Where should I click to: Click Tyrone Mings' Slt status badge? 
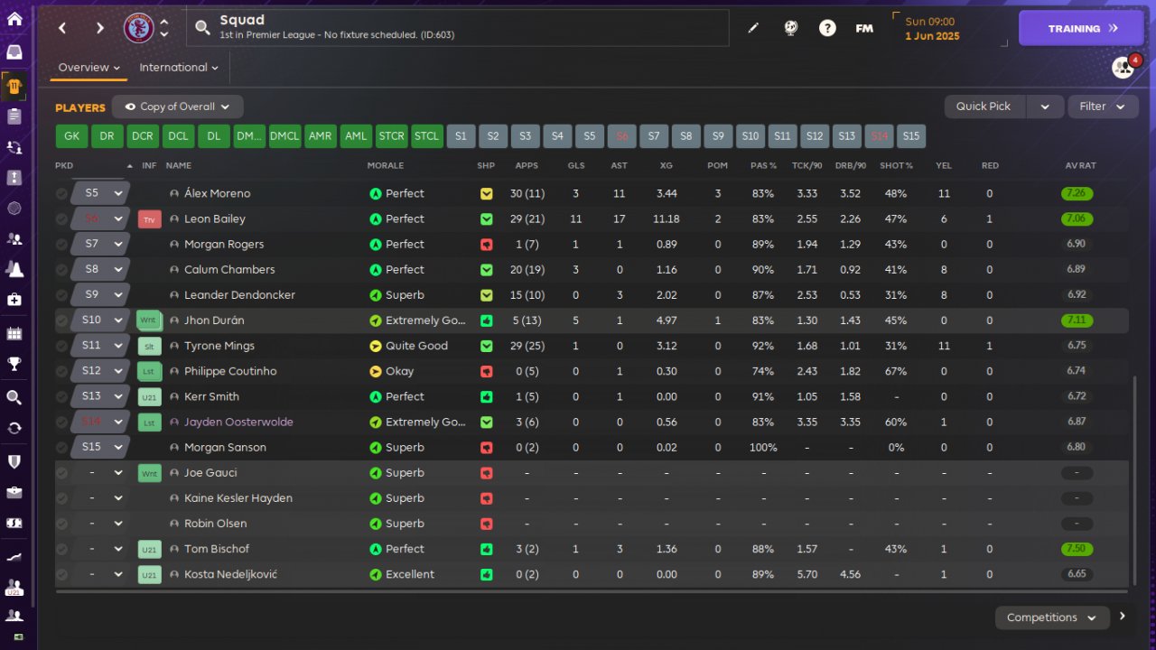(149, 346)
